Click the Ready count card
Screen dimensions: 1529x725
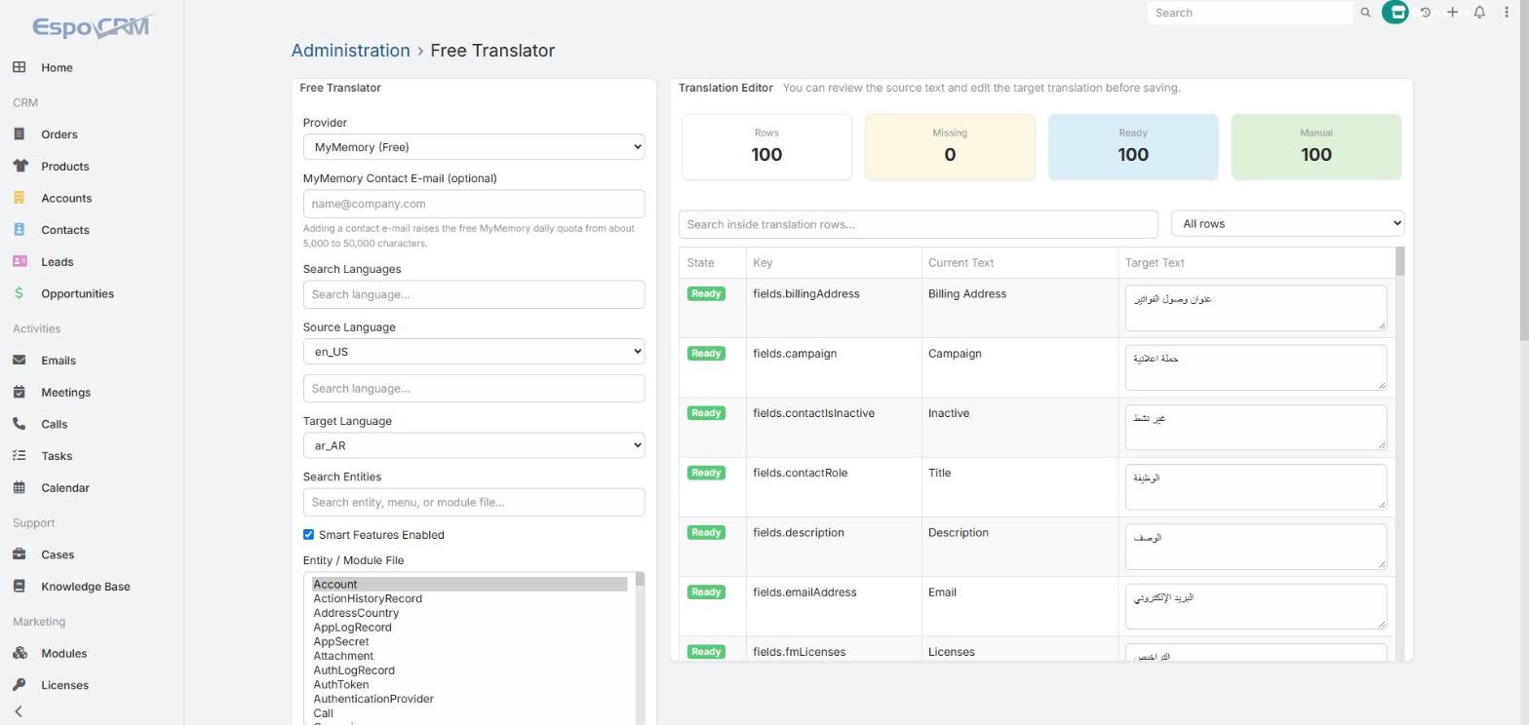click(x=1133, y=147)
